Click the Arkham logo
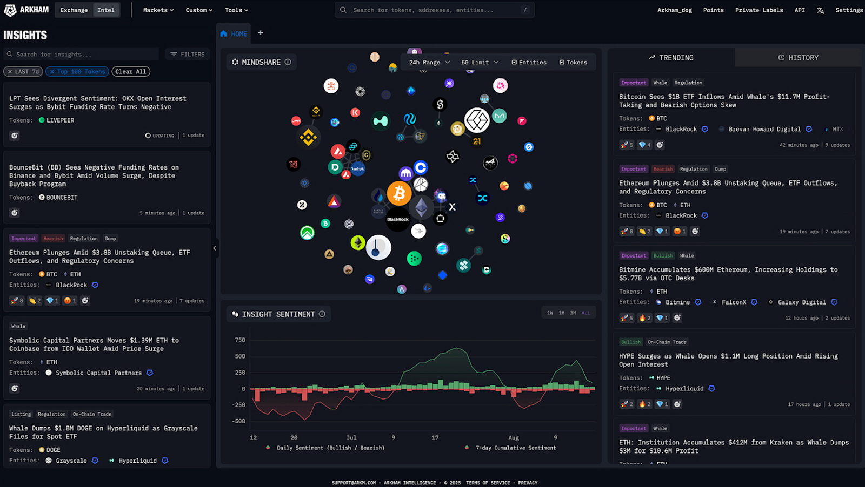 point(26,10)
